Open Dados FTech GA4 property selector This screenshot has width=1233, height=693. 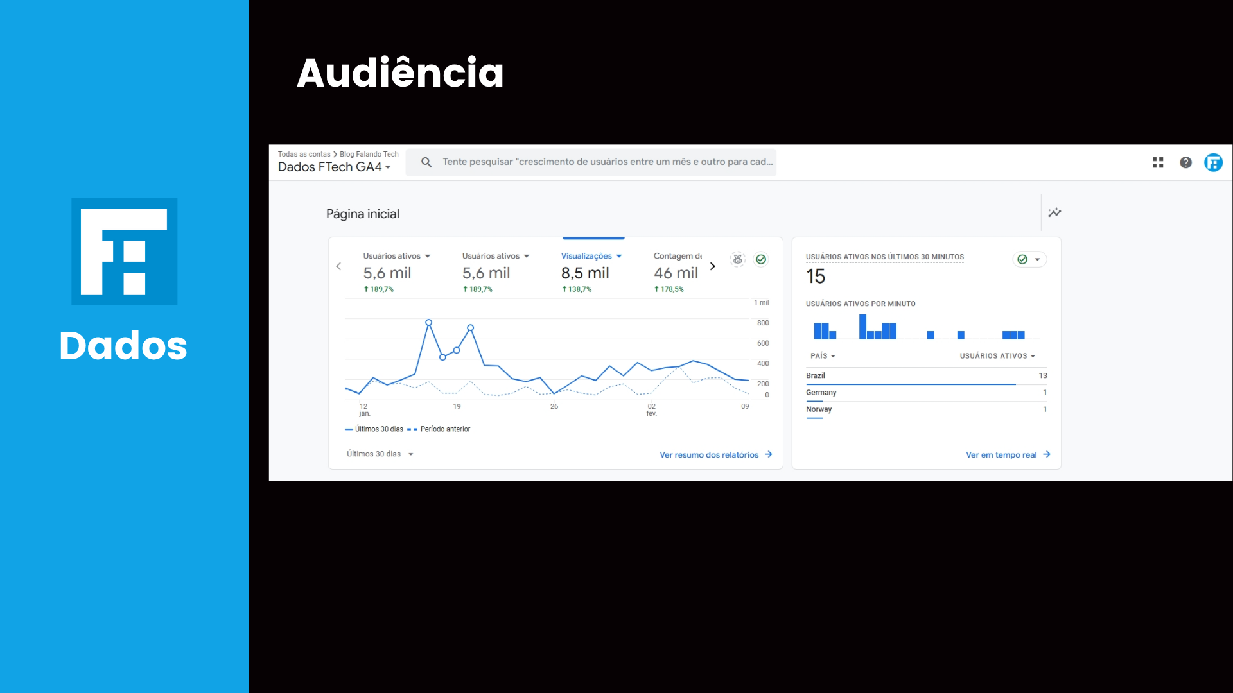click(x=334, y=167)
